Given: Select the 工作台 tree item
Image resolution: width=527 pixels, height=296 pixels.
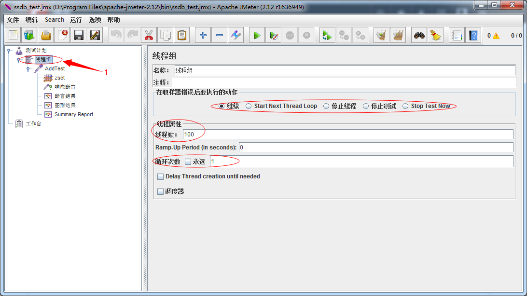Looking at the screenshot, I should coord(34,124).
